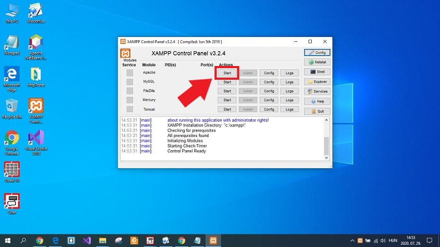Open Edge from the taskbar
Screen dimensions: 440x247
click(x=56, y=240)
